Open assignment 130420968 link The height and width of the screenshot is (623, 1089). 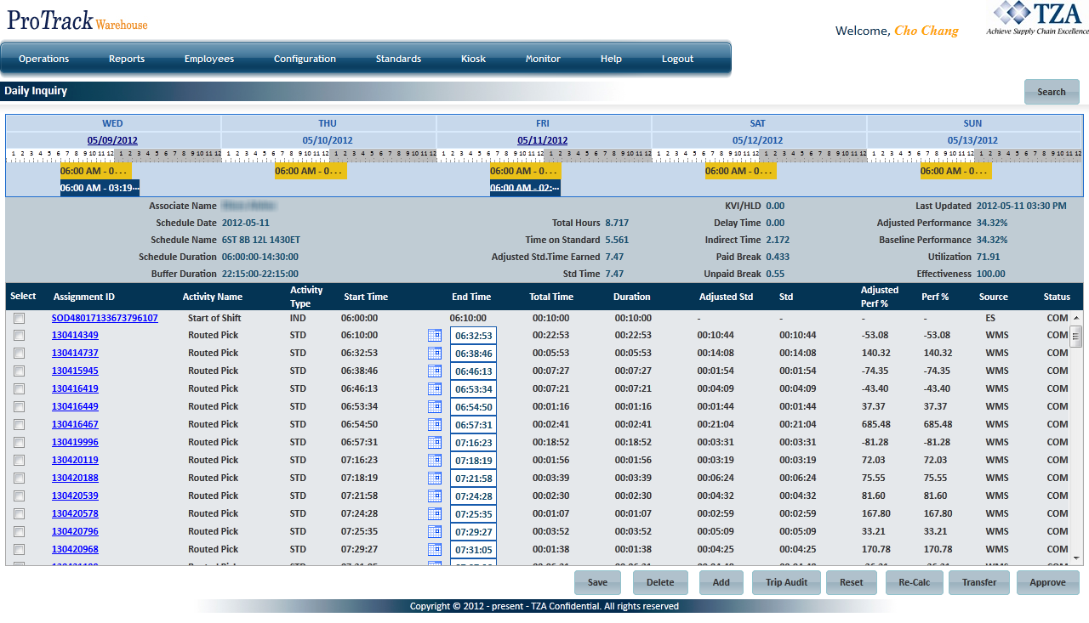[75, 549]
